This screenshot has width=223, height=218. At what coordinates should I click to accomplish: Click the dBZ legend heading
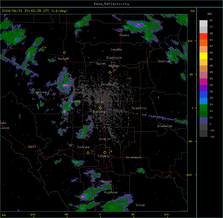coord(210,14)
